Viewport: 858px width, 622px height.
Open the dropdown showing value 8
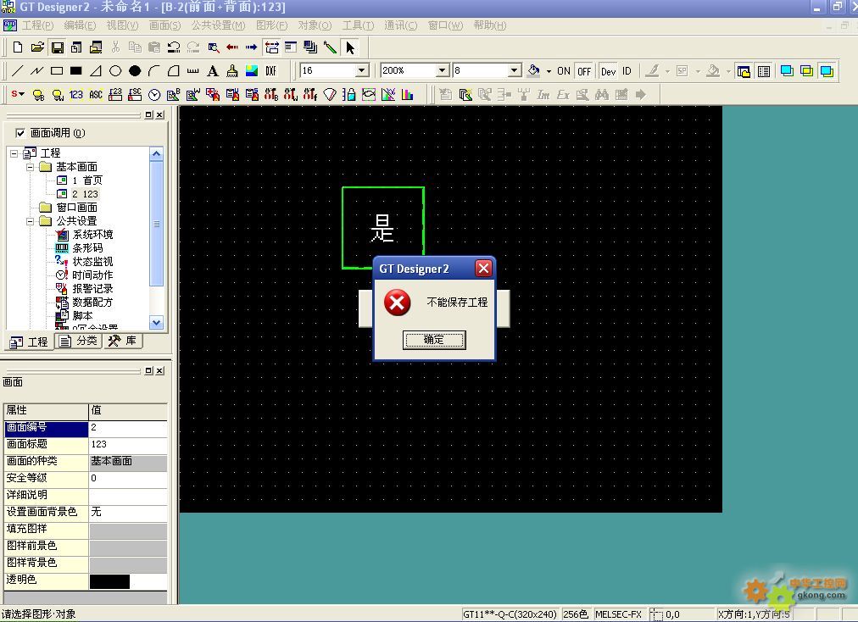[515, 70]
